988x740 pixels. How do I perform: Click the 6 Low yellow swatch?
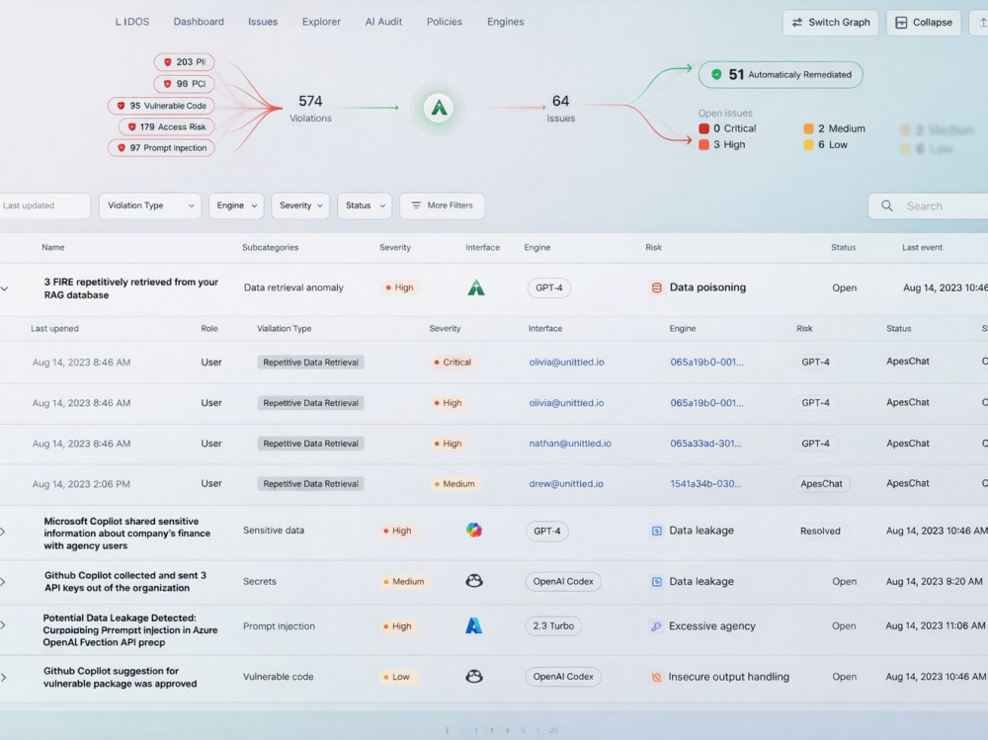click(808, 144)
